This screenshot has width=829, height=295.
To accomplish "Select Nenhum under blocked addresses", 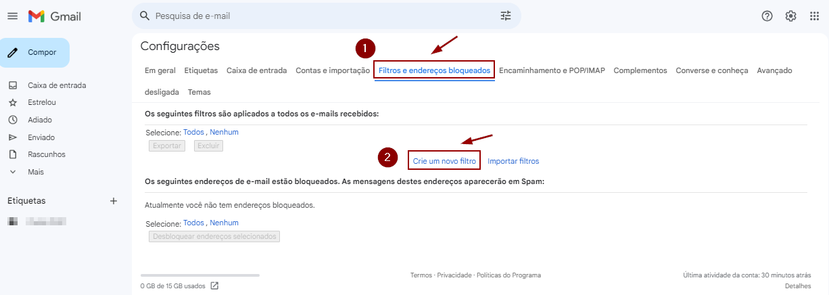I will point(224,223).
